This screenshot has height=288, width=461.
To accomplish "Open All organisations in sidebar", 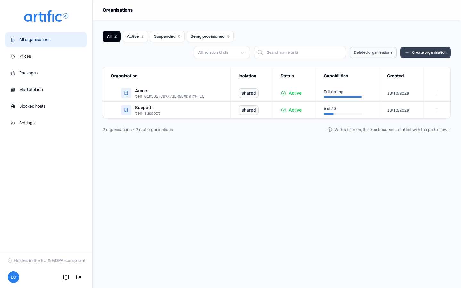I will tap(46, 40).
